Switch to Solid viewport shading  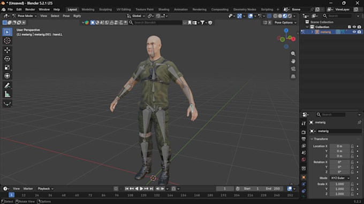280,16
